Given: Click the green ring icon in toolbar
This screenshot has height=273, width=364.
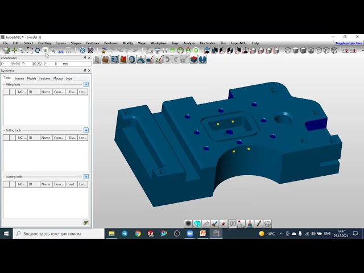Looking at the screenshot, I should click(196, 51).
